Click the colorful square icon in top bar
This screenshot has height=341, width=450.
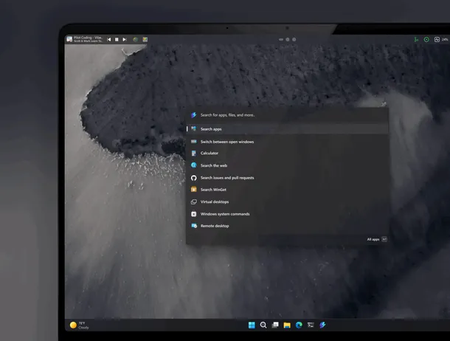coord(145,39)
